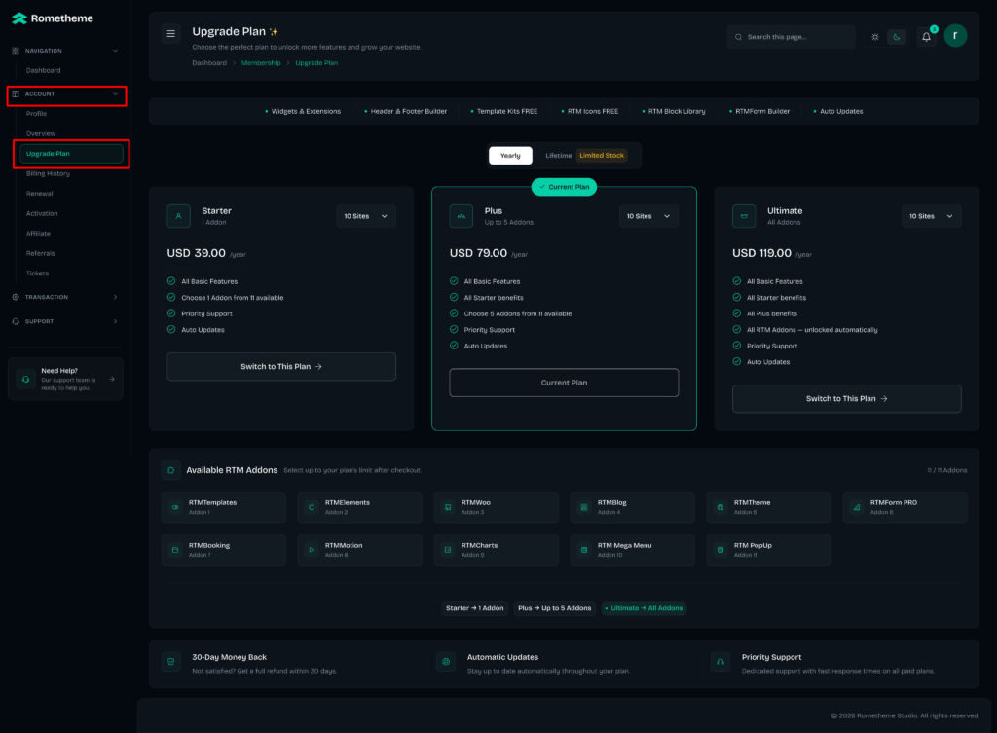Collapse the Account sidebar section
Screen dimensions: 997x733
click(x=66, y=94)
